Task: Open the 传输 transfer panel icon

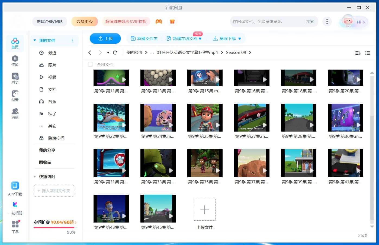Action: pyautogui.click(x=15, y=60)
